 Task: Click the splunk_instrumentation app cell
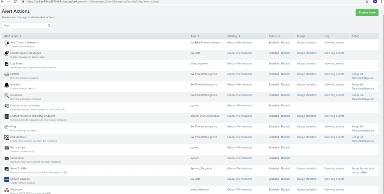pos(205,116)
